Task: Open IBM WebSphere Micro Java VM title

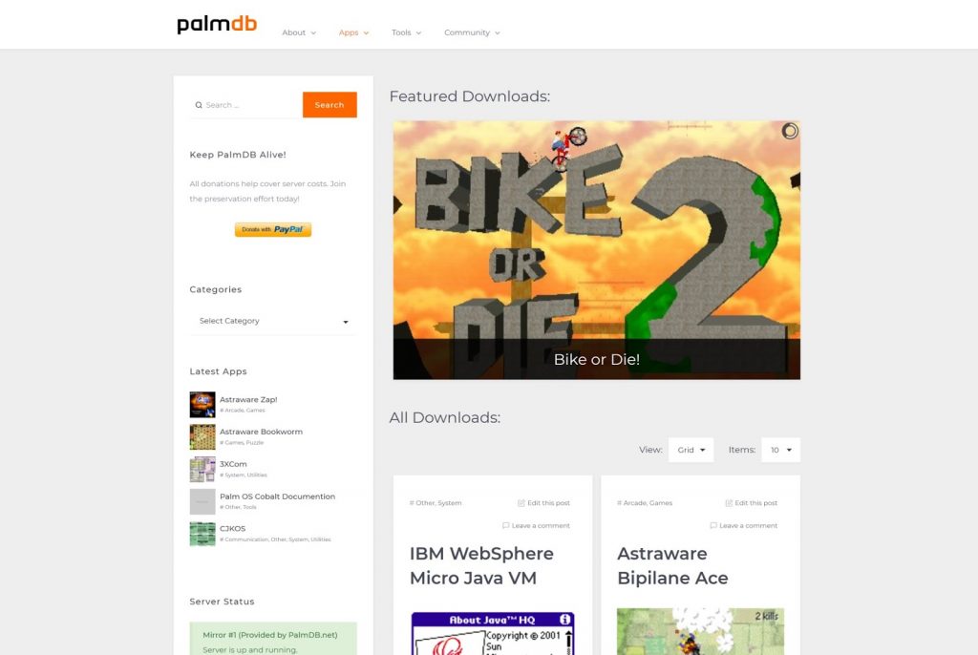Action: point(481,566)
